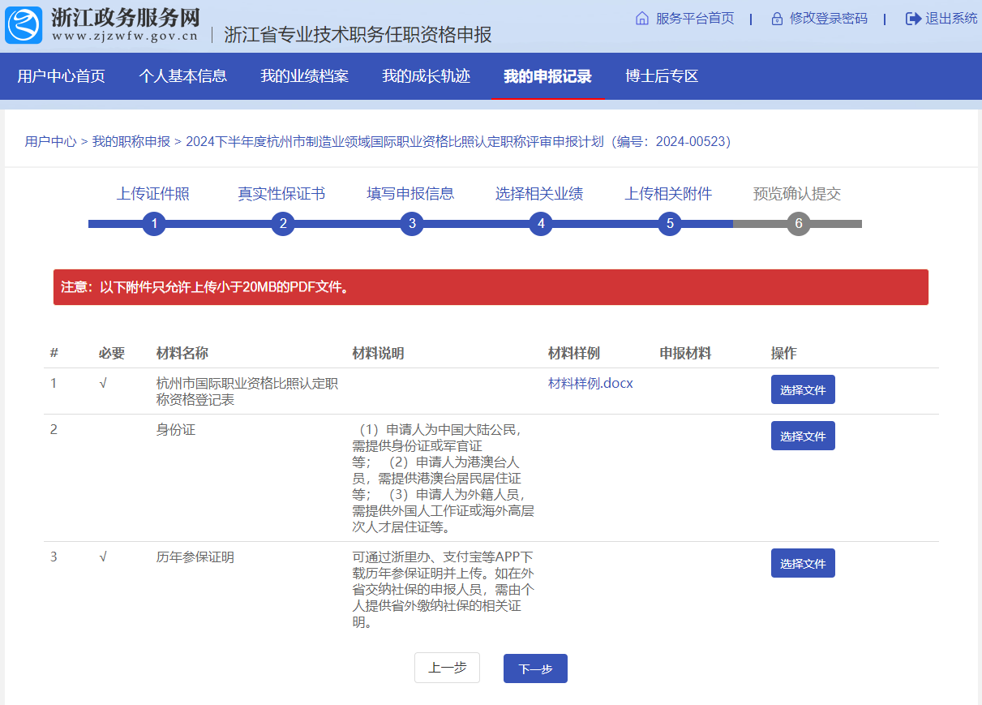The image size is (982, 705).
Task: Click 选择文件 for 身份证 row
Action: tap(802, 436)
